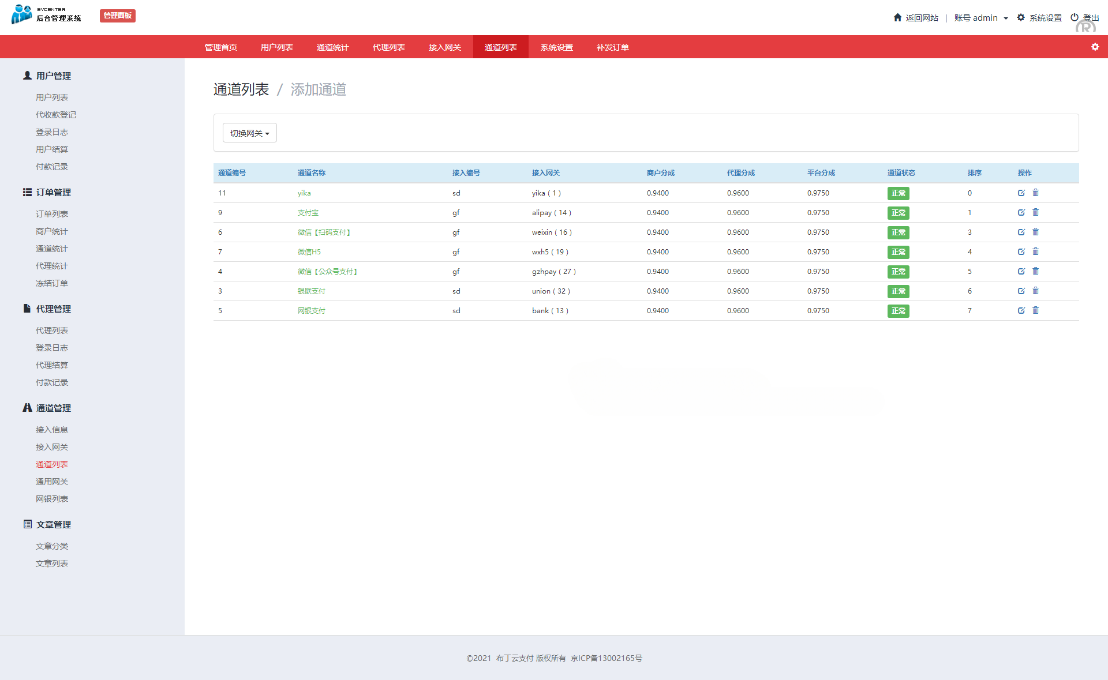
Task: Click edit icon for 微信H5 channel row
Action: click(1021, 252)
